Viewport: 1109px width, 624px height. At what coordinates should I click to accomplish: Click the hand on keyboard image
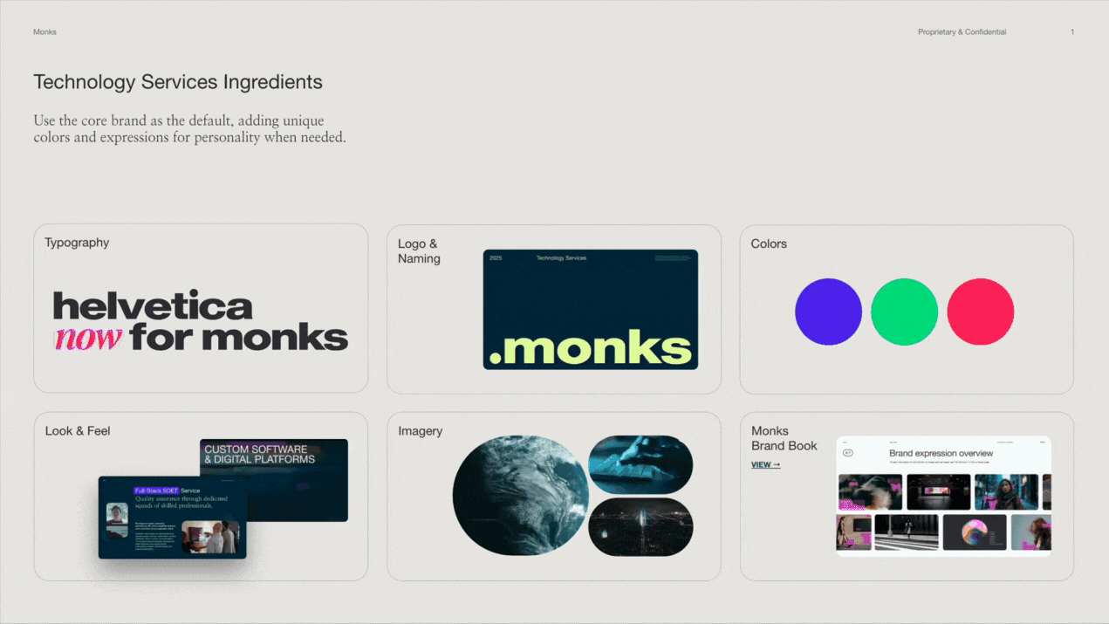[640, 464]
